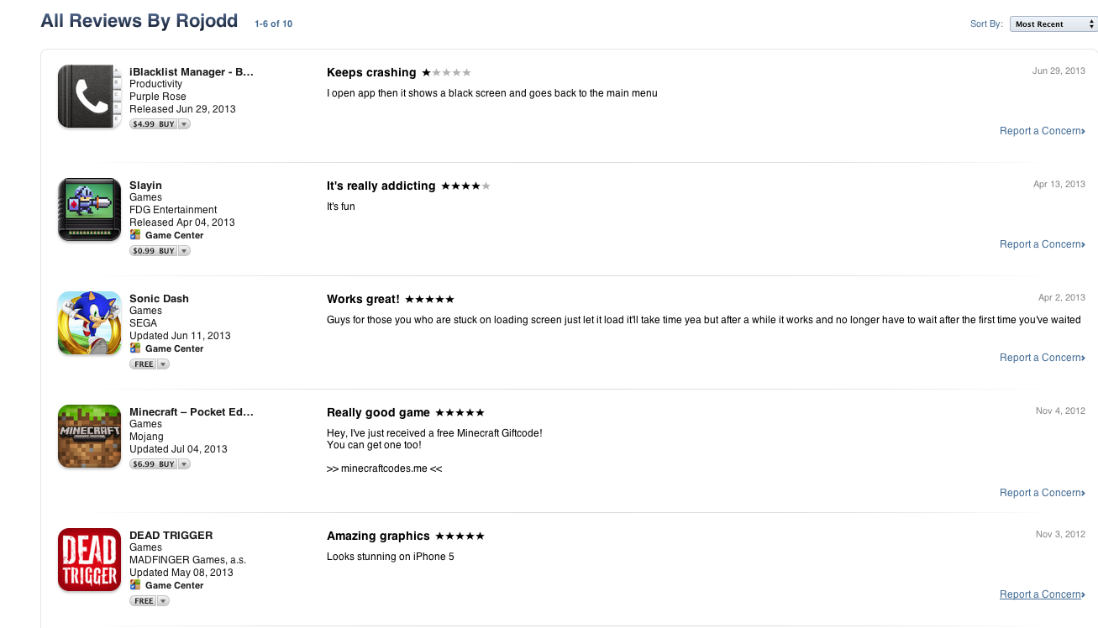The height and width of the screenshot is (628, 1098).
Task: Buy Slayin for $0.99
Action: tap(154, 251)
